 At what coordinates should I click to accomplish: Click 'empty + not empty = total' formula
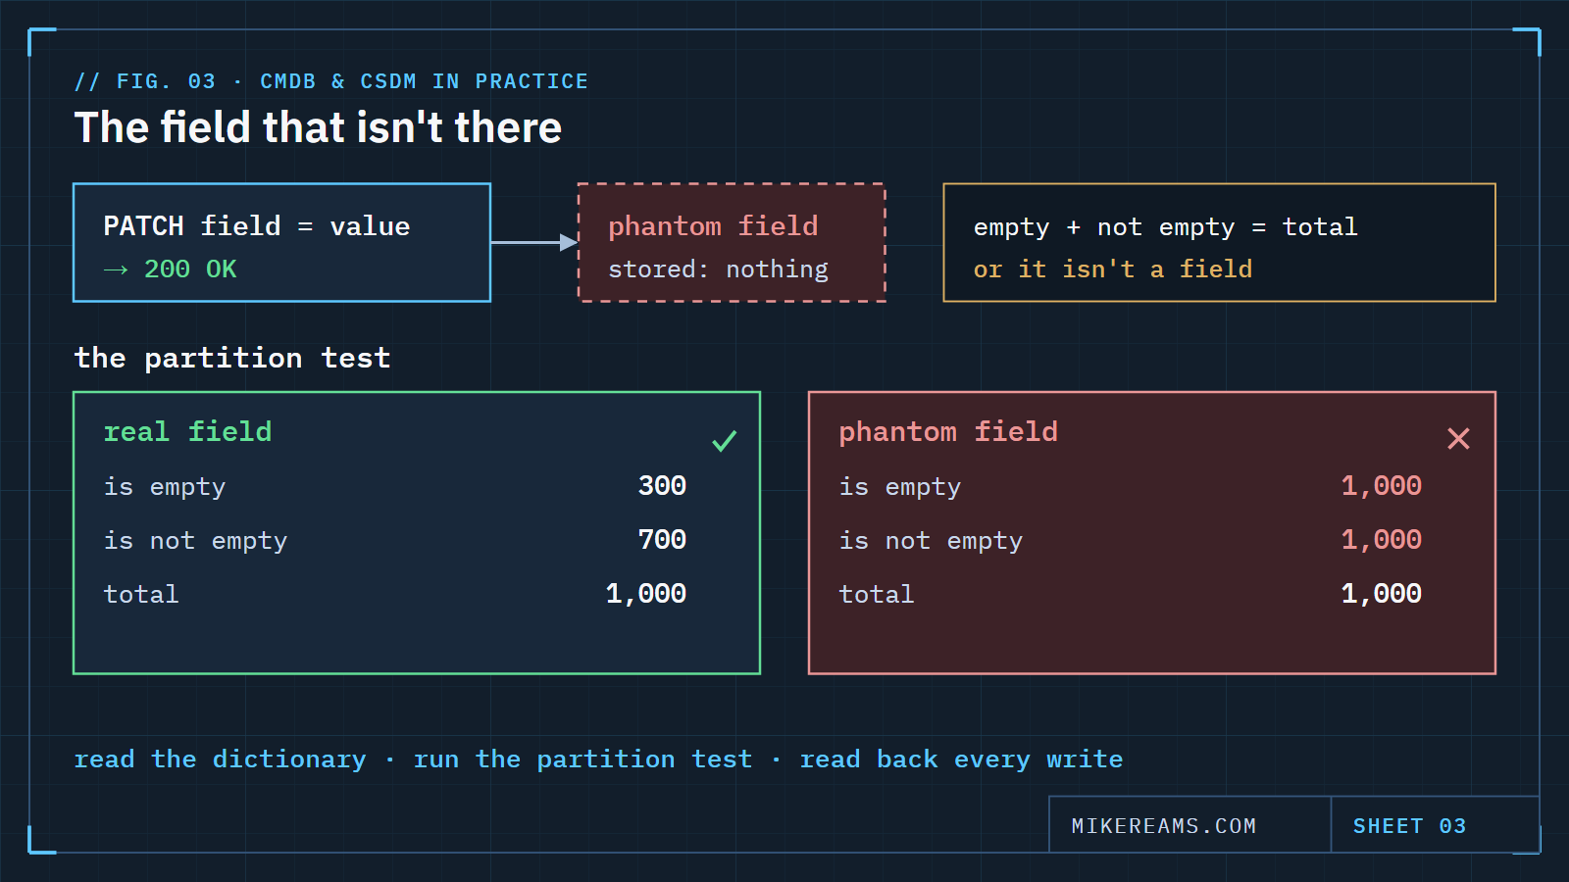(x=1165, y=227)
